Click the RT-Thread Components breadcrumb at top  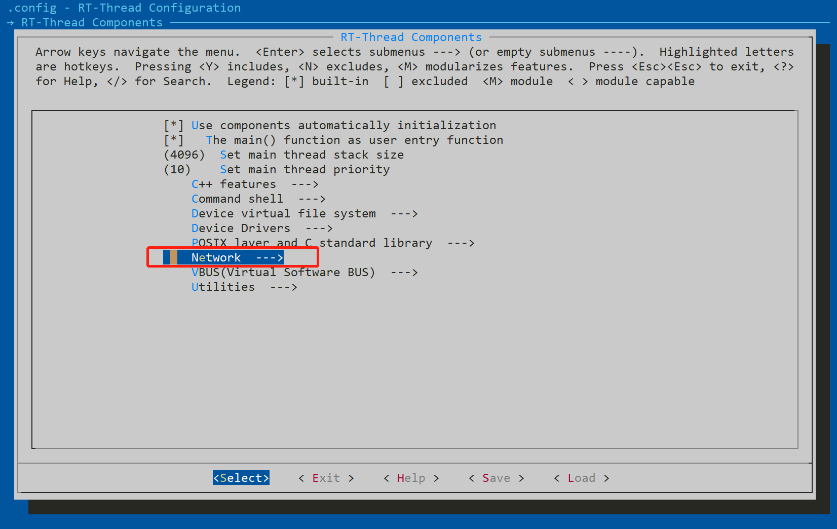point(92,22)
